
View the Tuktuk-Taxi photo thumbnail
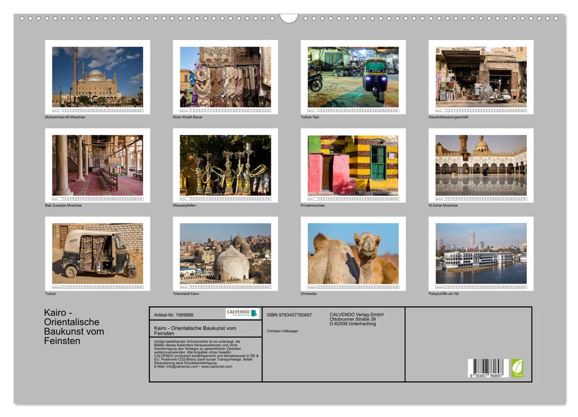click(x=352, y=76)
